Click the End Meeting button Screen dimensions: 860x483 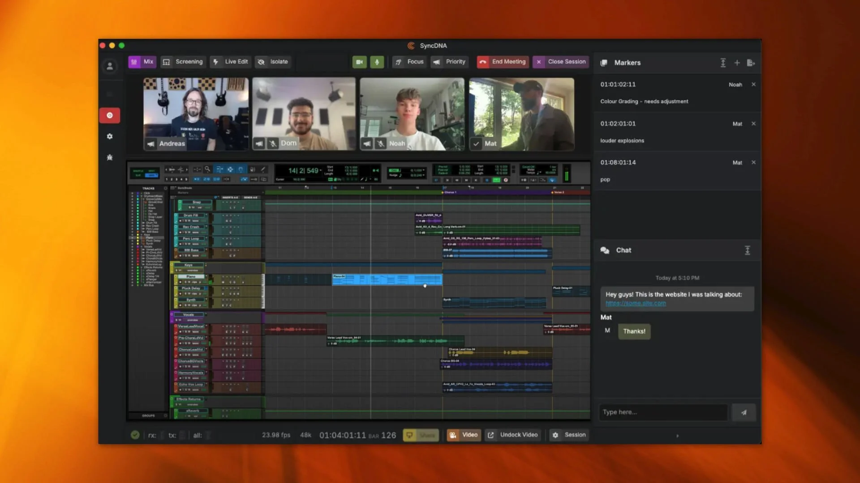point(503,62)
